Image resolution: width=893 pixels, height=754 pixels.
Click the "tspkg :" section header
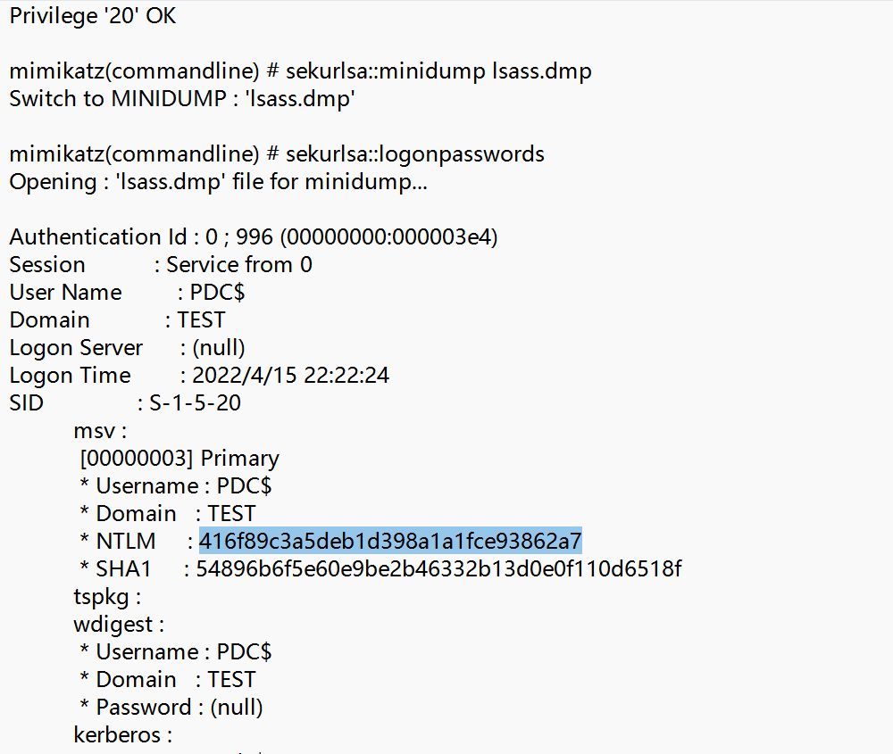coord(107,597)
